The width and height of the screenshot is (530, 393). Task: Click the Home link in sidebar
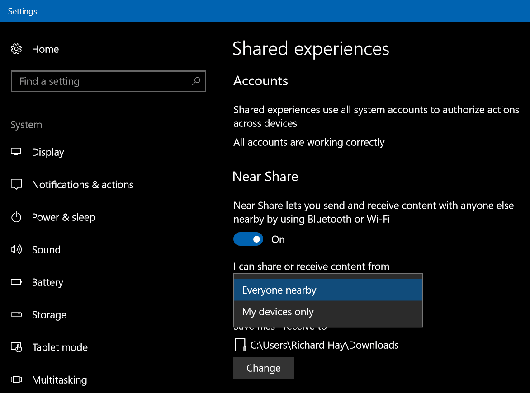45,49
